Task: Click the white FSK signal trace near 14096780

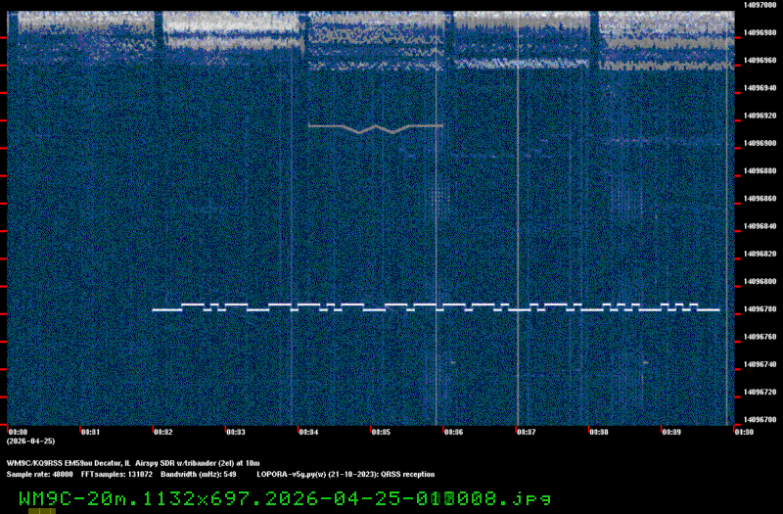Action: 436,307
